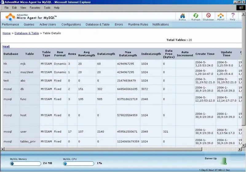The height and width of the screenshot is (172, 246).
Task: Open the File menu
Action: 6,8
